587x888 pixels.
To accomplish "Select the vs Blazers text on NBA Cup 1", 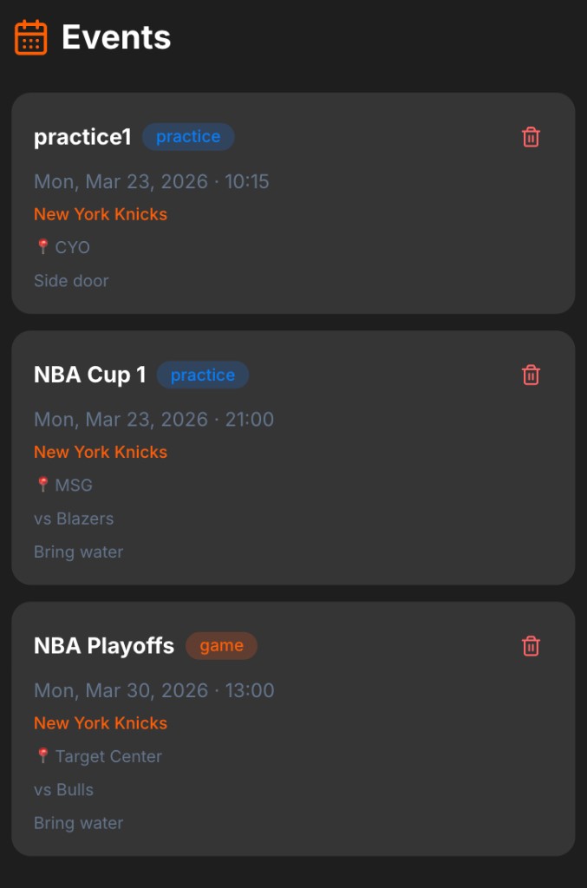I will (x=74, y=519).
